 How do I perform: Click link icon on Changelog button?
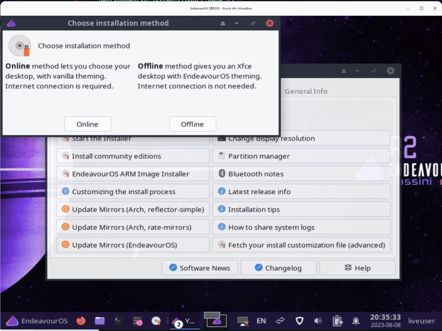click(x=259, y=267)
